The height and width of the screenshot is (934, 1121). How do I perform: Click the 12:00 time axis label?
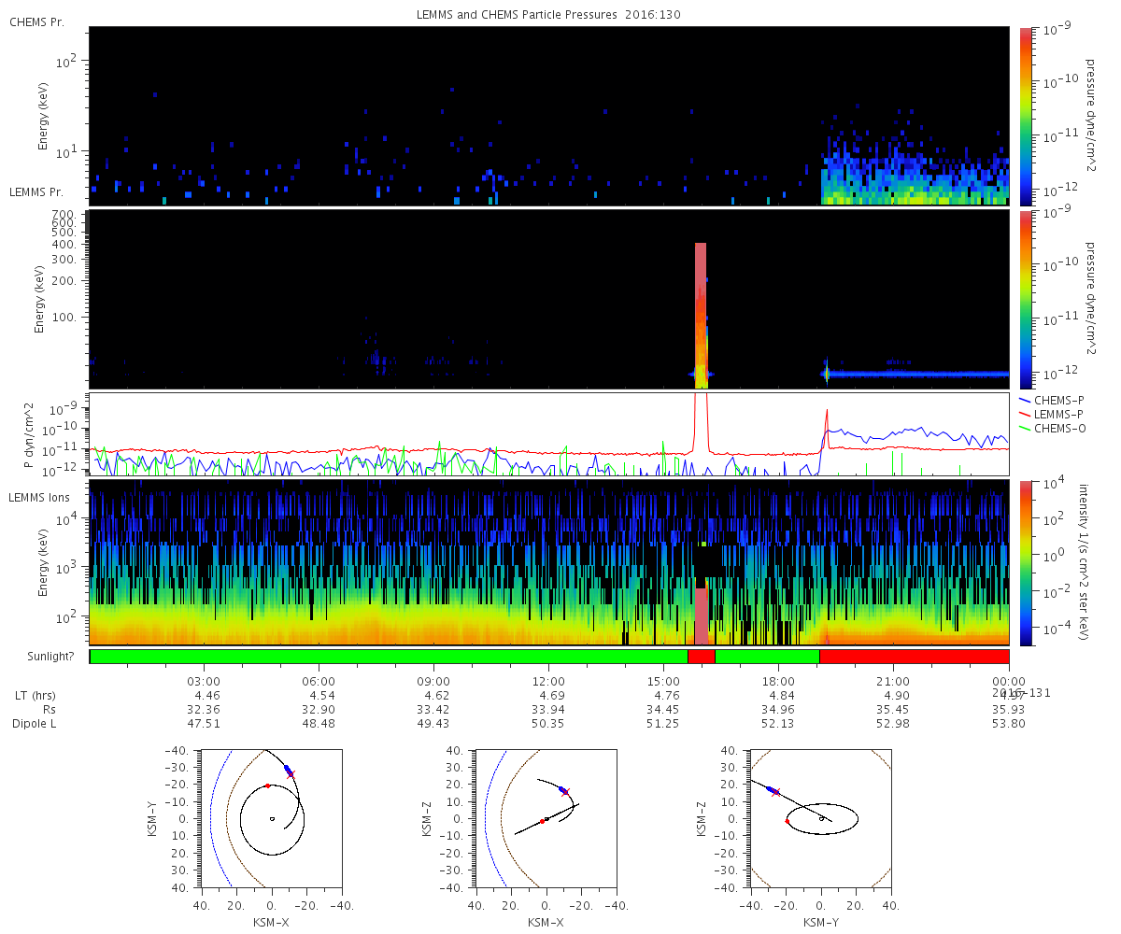[548, 681]
